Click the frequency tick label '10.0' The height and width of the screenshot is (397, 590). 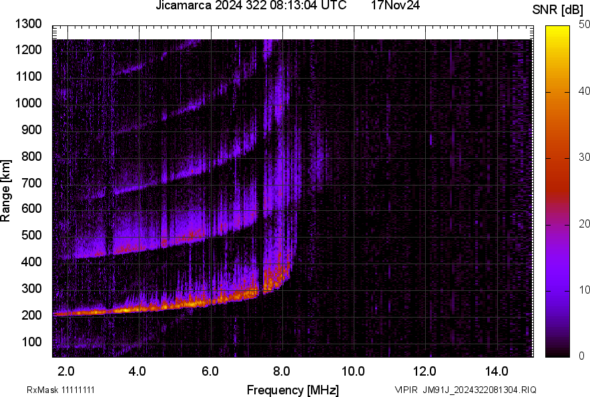(x=353, y=372)
